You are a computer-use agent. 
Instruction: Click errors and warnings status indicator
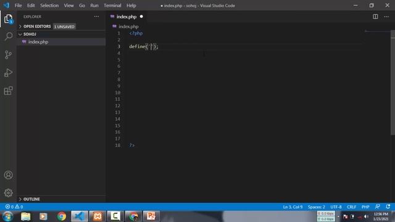coord(14,207)
